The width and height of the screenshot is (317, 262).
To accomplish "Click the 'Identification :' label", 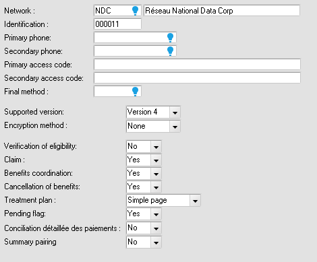I will [26, 24].
